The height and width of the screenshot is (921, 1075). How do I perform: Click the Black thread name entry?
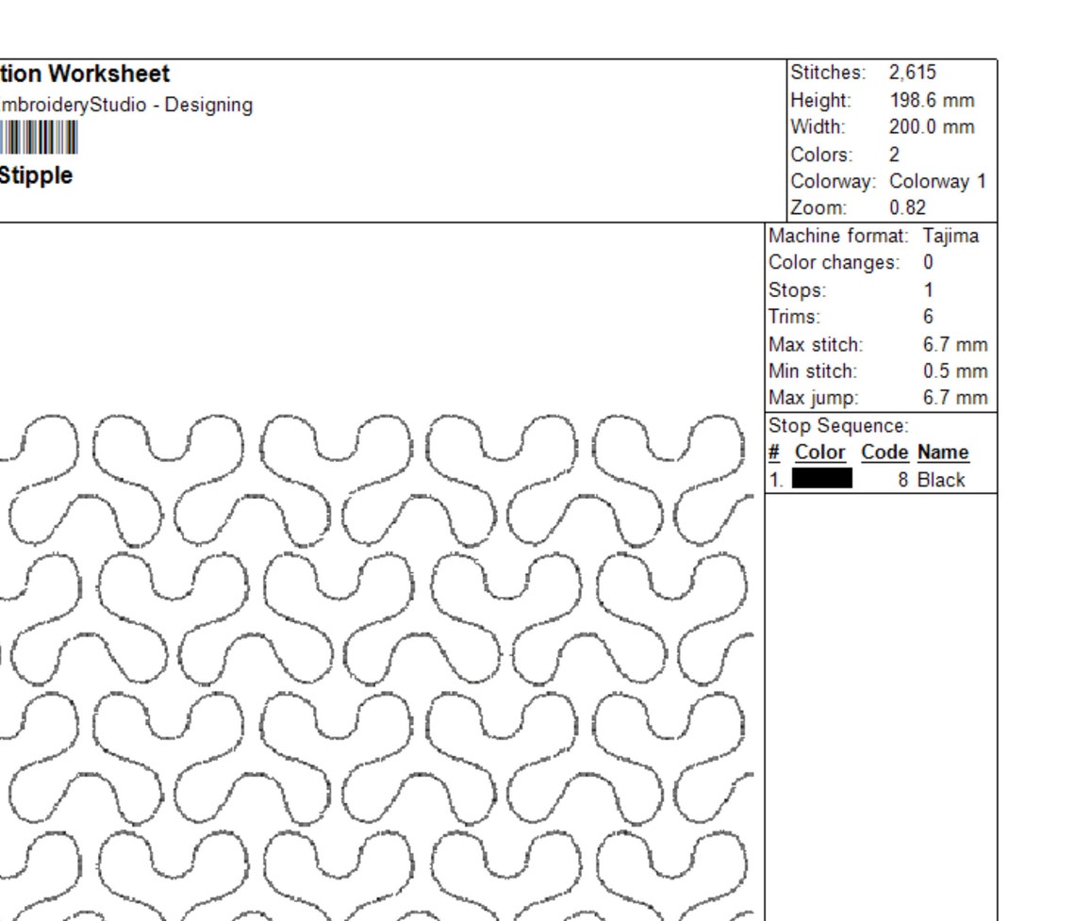(946, 479)
